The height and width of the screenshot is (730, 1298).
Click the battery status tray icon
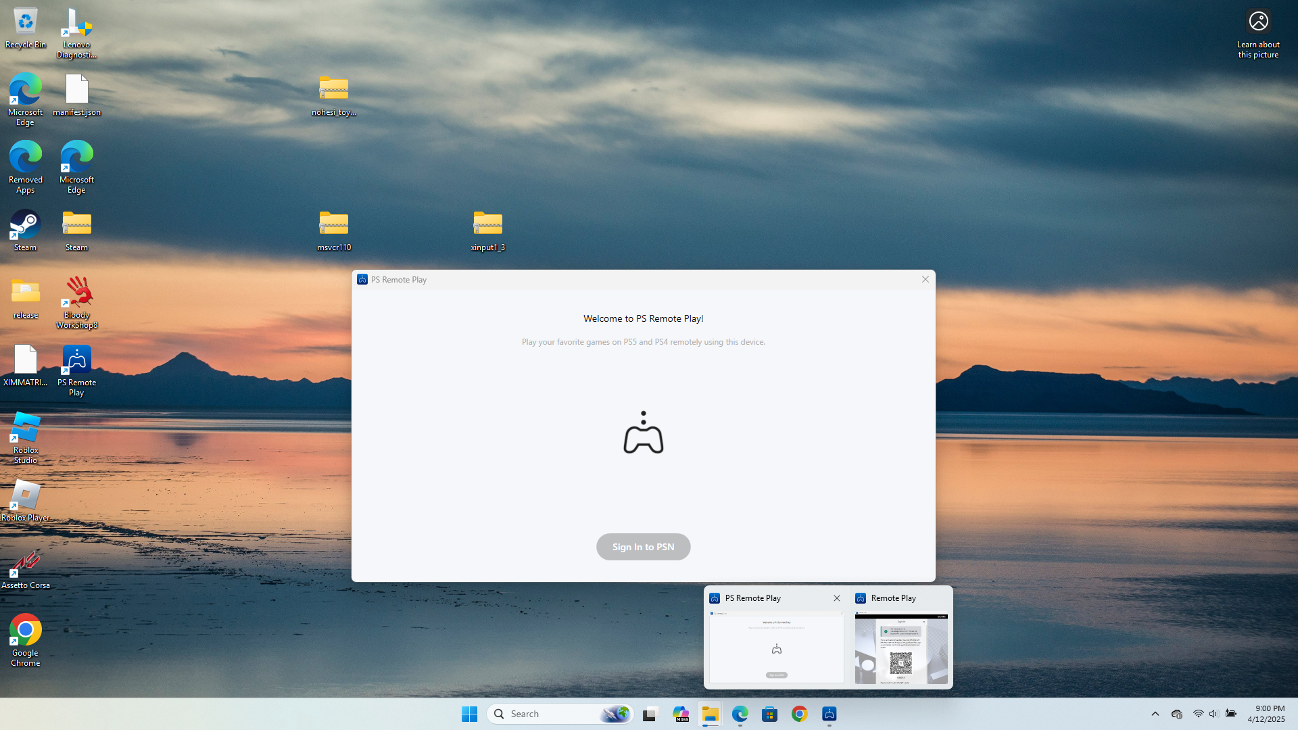tap(1231, 714)
